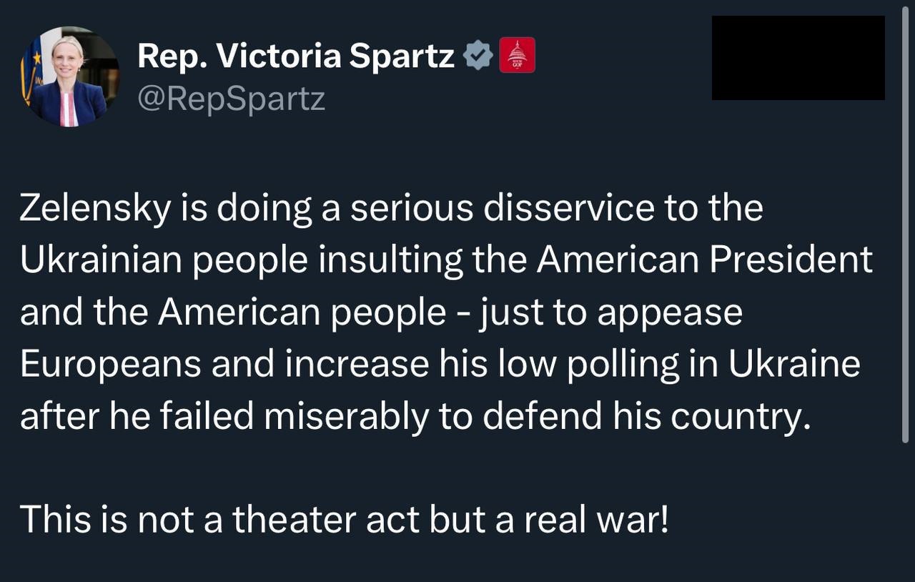Open the @RepSpartz handle link
Screen dimensions: 915x582
point(231,99)
